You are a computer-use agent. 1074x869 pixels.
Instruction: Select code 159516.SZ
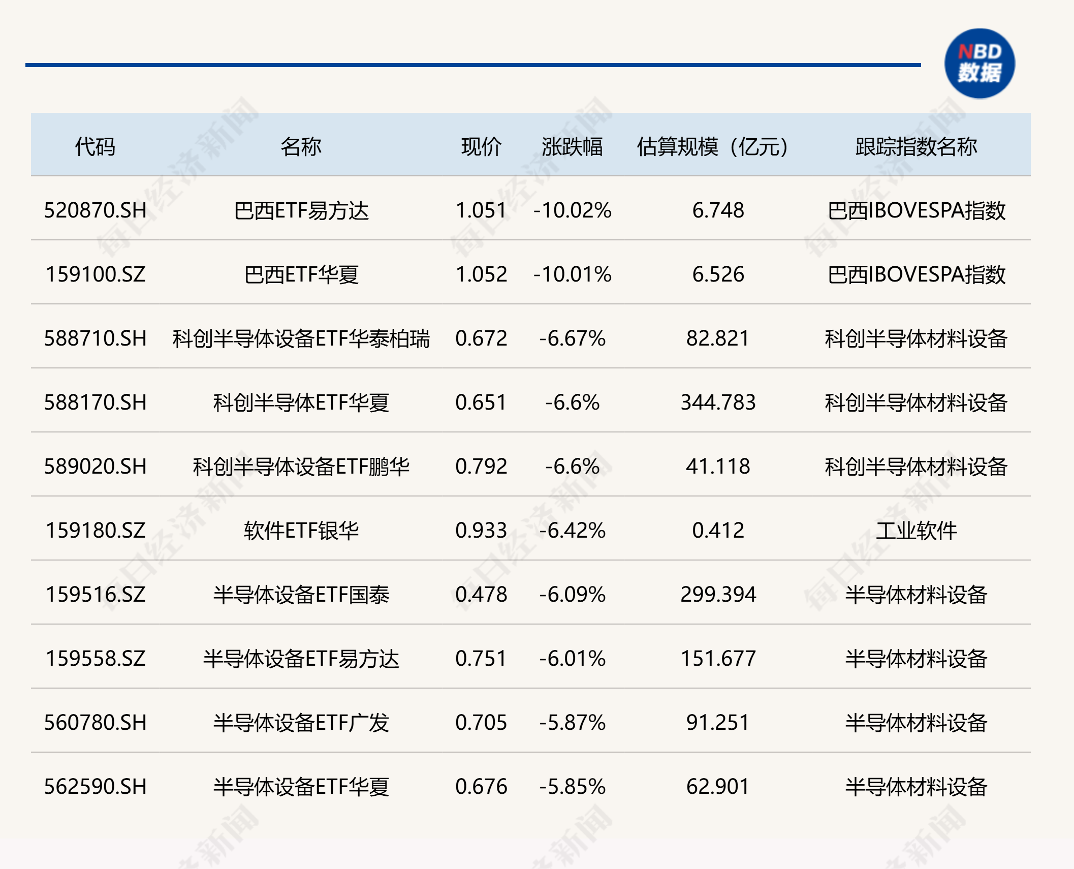[x=95, y=595]
